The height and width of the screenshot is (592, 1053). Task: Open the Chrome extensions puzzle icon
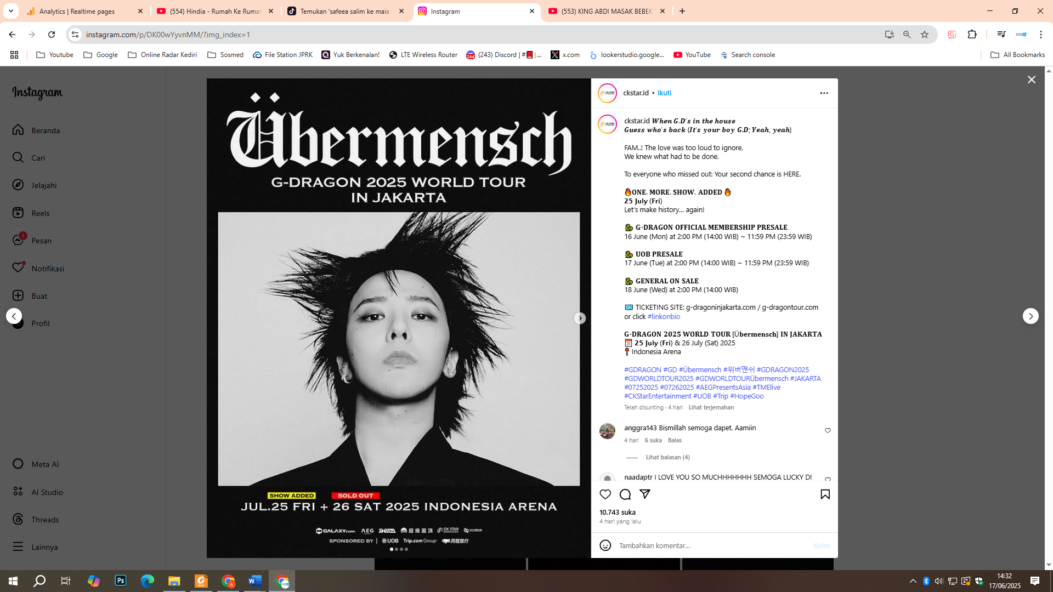point(972,35)
